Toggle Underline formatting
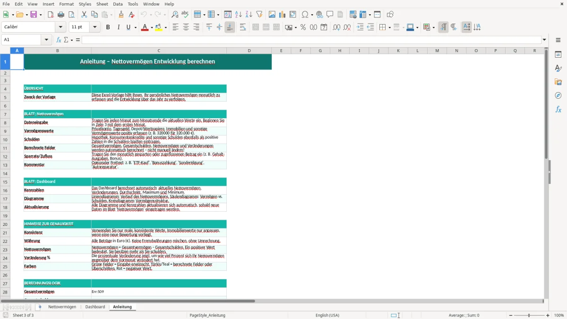The image size is (567, 319). [128, 27]
